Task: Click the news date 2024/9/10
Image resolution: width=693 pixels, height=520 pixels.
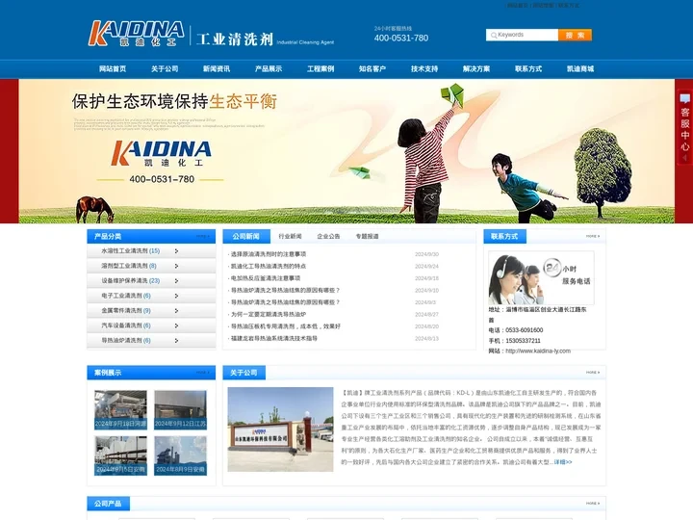Action: 426,291
